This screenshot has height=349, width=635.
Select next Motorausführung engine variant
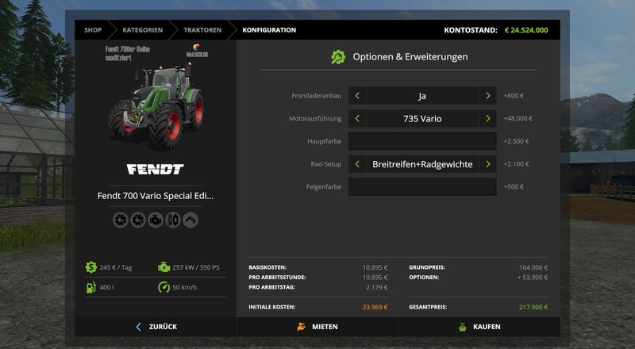(487, 119)
